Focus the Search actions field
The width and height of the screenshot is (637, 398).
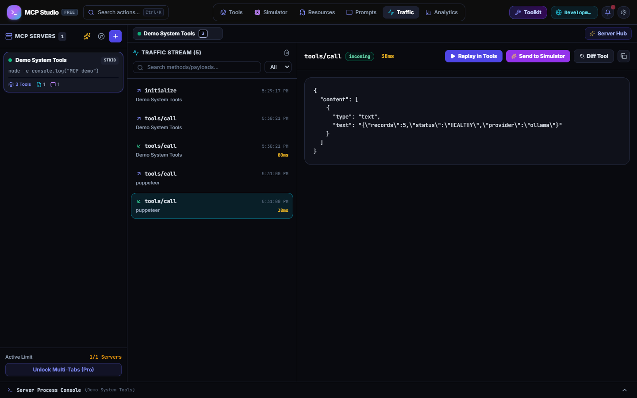click(126, 12)
